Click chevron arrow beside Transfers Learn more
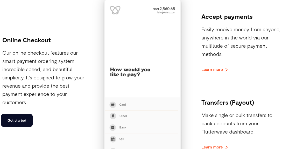The width and height of the screenshot is (282, 149). (227, 147)
